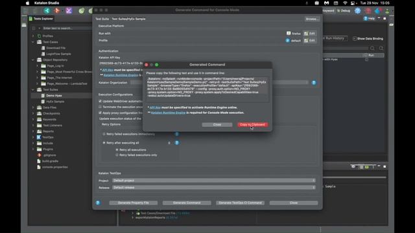Toggle the Run column header checkbox
Image resolution: width=415 pixels, height=233 pixels.
coord(366,55)
